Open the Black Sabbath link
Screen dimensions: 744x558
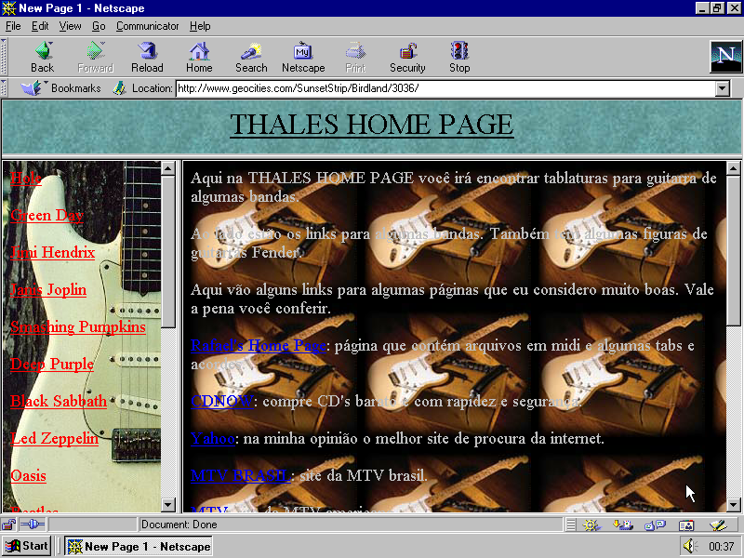(59, 401)
